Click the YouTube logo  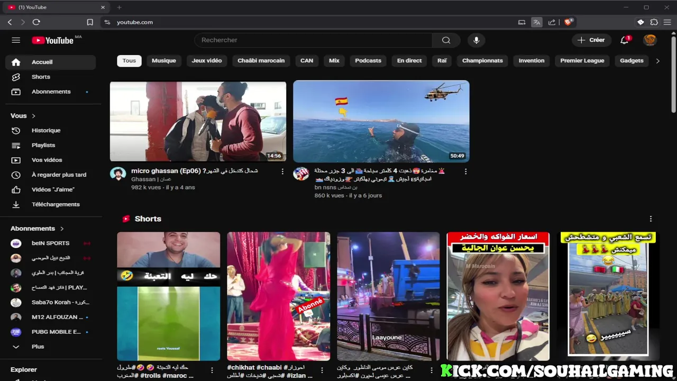(x=52, y=40)
